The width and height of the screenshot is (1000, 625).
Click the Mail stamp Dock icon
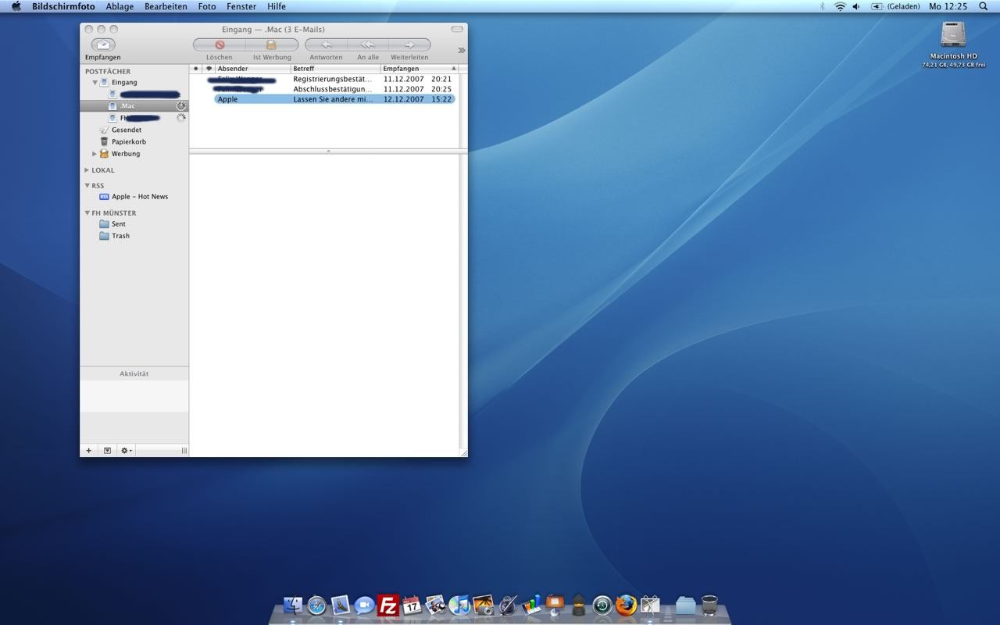341,605
